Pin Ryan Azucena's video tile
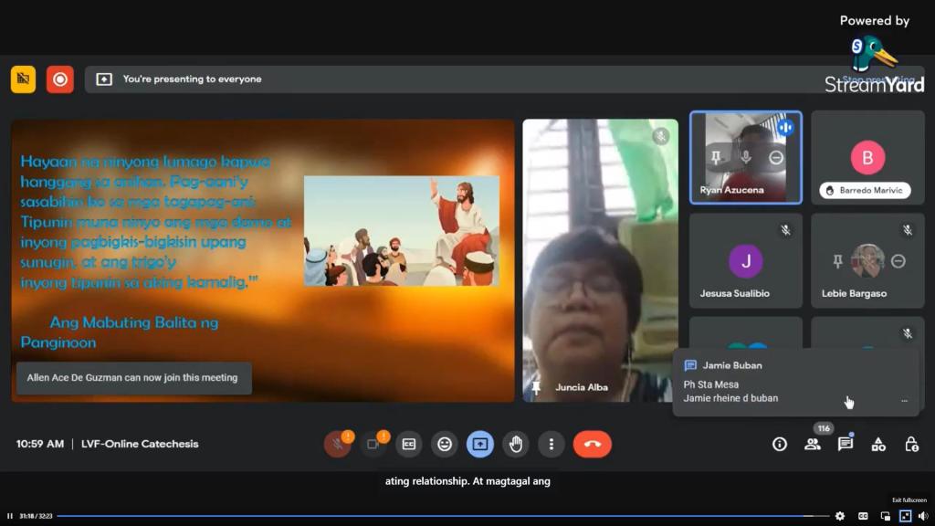This screenshot has height=526, width=935. tap(716, 158)
